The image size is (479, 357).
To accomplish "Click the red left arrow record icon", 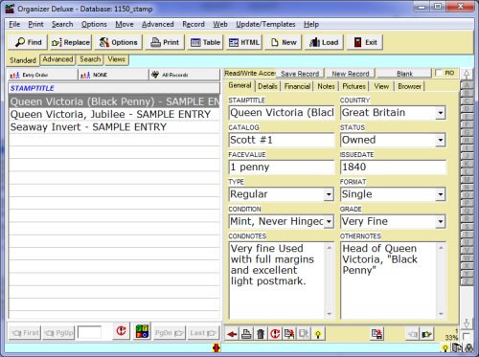I will (232, 334).
